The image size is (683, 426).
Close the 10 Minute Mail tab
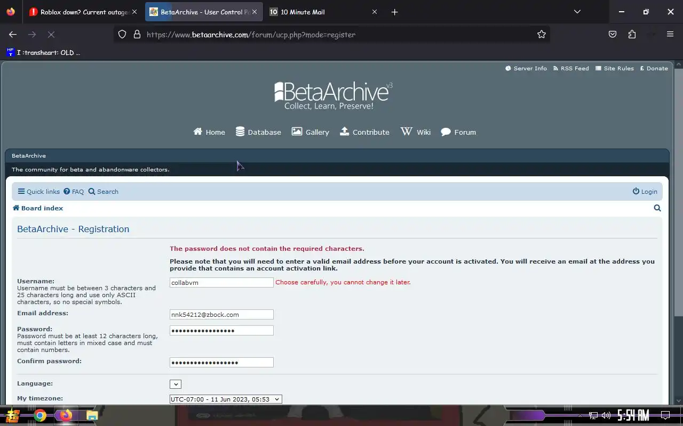[375, 12]
